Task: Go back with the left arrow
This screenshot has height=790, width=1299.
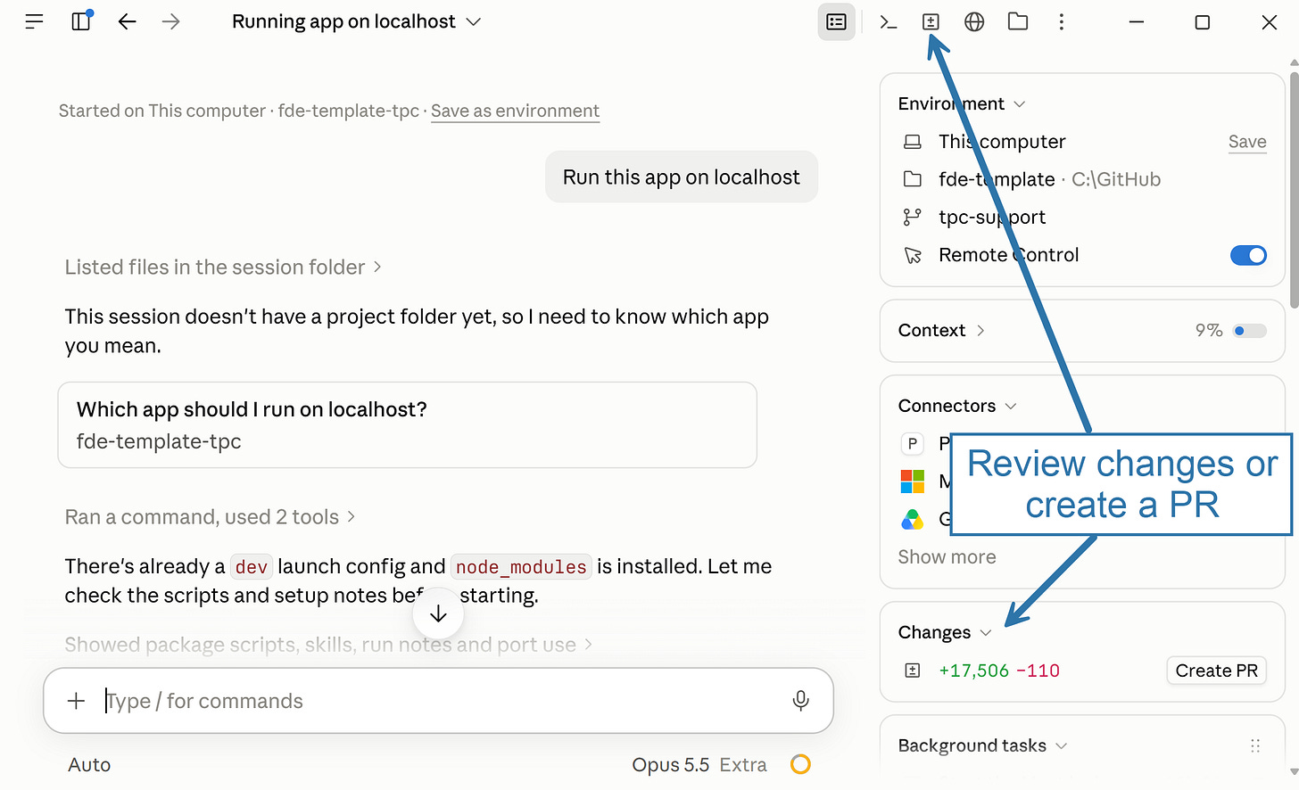Action: (x=128, y=21)
